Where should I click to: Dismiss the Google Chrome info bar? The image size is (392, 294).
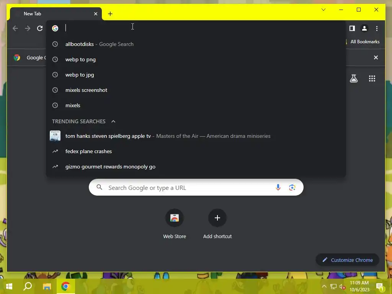tap(376, 57)
